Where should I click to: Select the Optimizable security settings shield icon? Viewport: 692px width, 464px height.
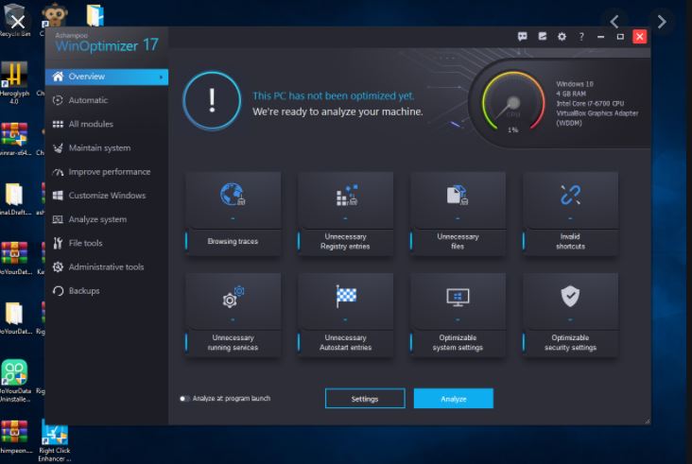[570, 297]
